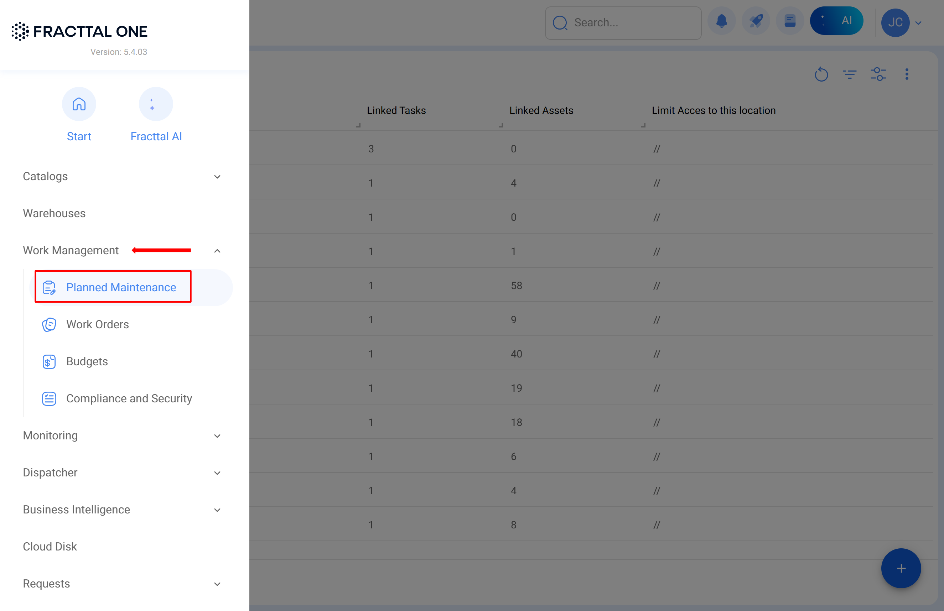
Task: Click the rocket icon in top bar
Action: click(756, 21)
